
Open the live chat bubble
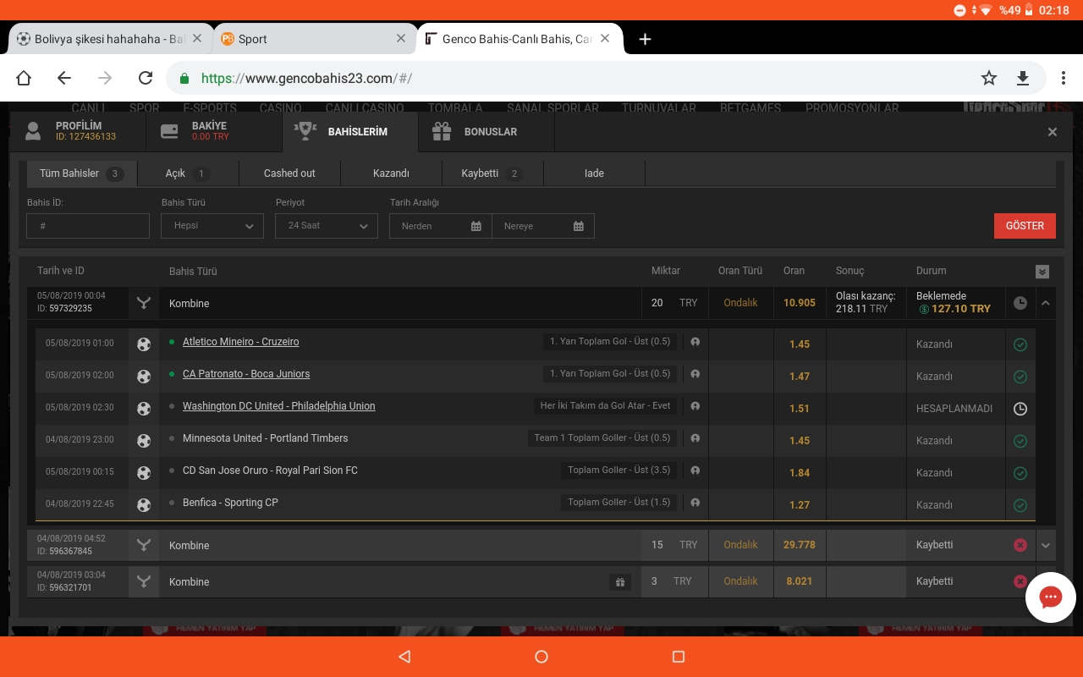[1050, 597]
